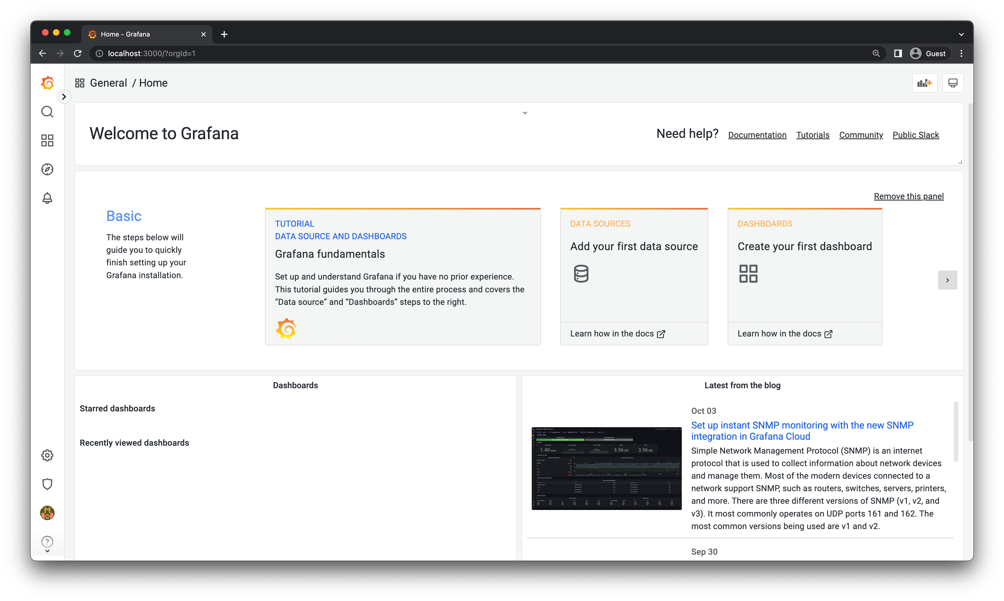Click the Grafana logo in the tutorial card
The height and width of the screenshot is (601, 1004).
coord(286,329)
